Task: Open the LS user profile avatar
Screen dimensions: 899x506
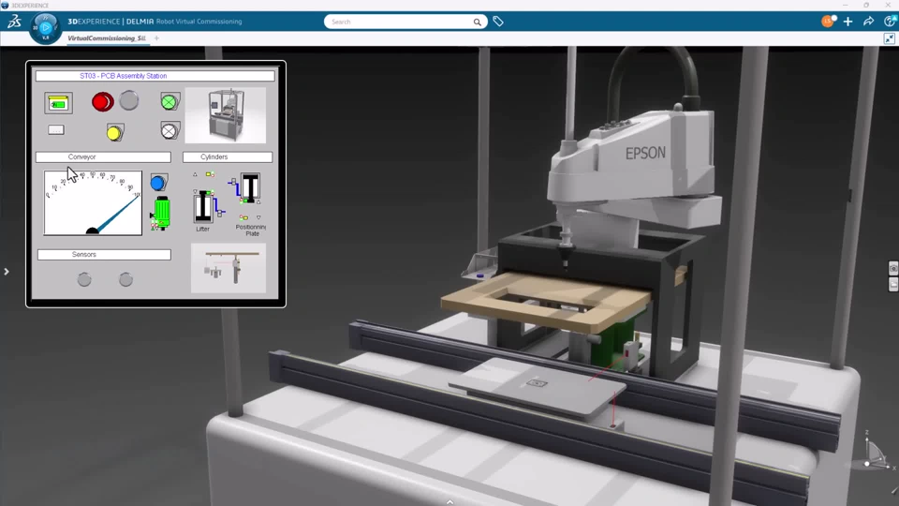Action: coord(827,22)
